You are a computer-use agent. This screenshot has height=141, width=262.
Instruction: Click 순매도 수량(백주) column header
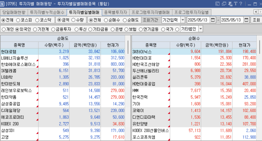[x=54, y=45]
